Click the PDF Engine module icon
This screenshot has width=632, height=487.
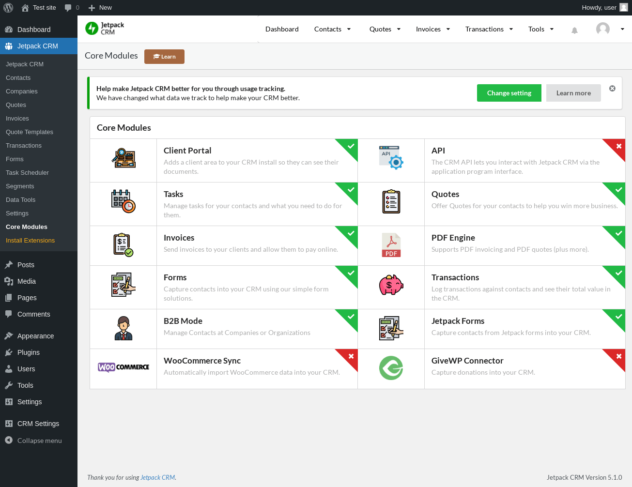[x=391, y=245]
